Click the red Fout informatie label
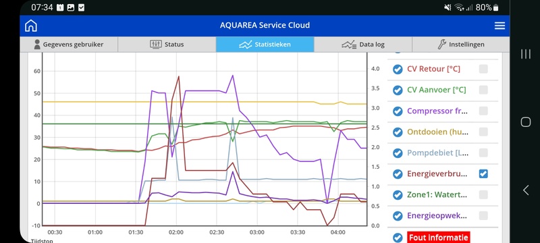540x243 pixels. click(x=438, y=238)
